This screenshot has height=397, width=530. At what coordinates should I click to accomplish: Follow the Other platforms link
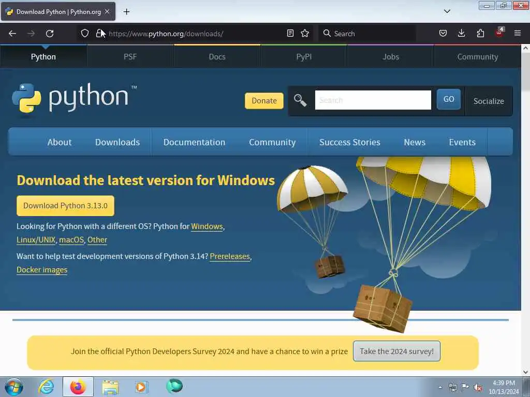[x=97, y=240]
